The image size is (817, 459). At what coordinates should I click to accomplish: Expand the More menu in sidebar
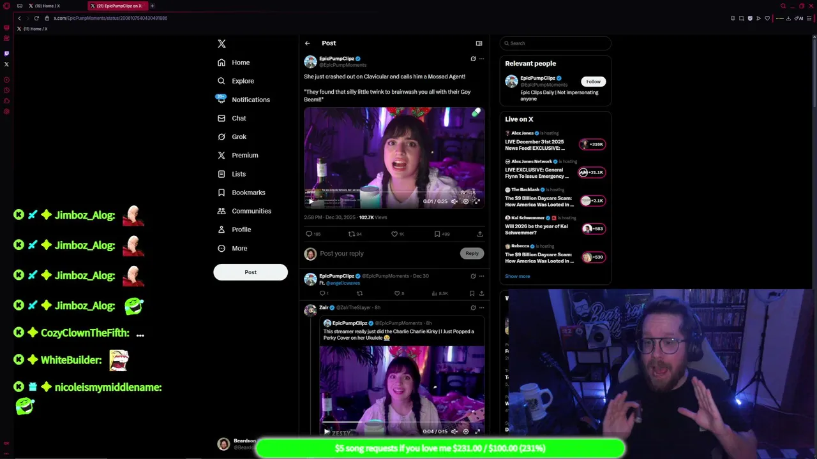(232, 248)
